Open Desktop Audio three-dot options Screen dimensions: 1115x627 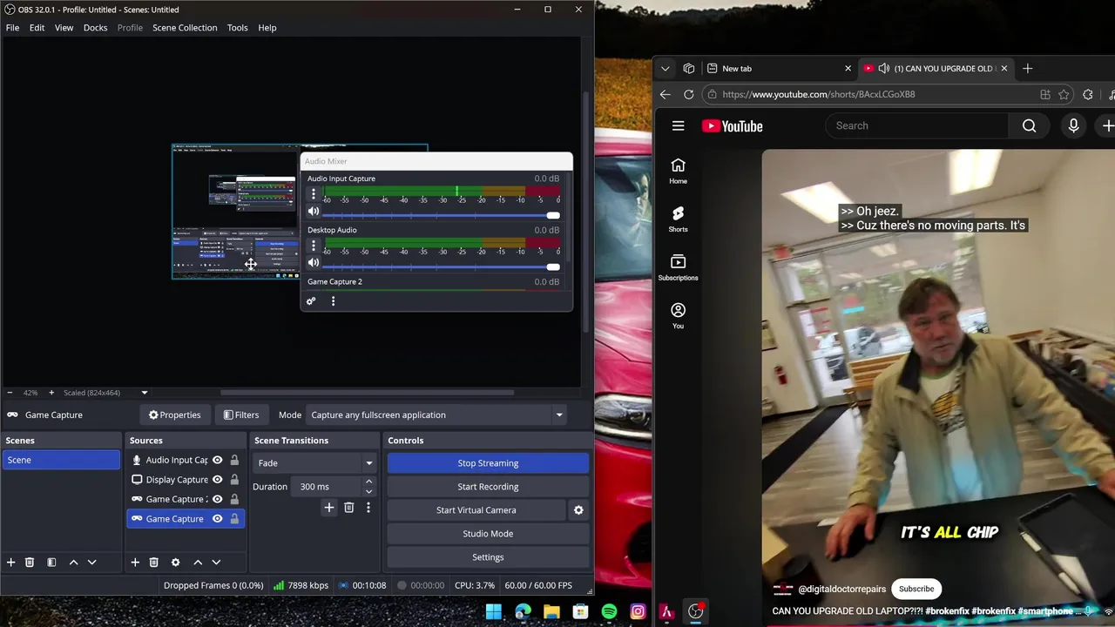pyautogui.click(x=314, y=246)
